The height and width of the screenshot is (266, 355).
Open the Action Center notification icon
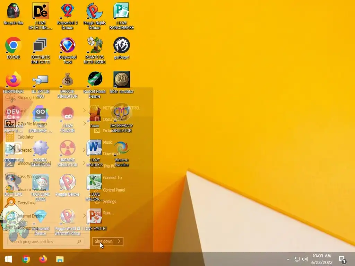[342, 259]
